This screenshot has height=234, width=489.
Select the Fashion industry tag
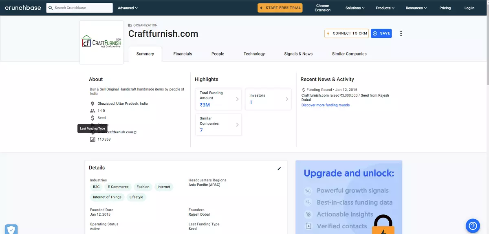143,187
